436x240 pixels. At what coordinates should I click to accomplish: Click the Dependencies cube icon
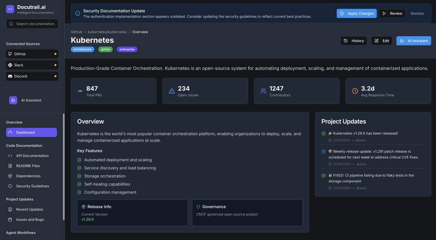point(10,176)
